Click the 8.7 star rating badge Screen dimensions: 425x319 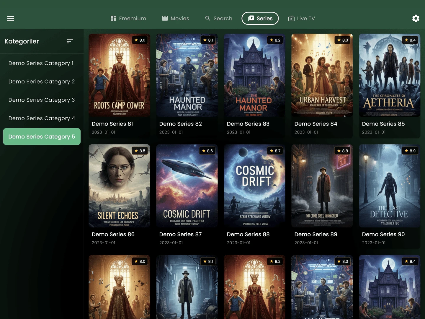pyautogui.click(x=275, y=151)
